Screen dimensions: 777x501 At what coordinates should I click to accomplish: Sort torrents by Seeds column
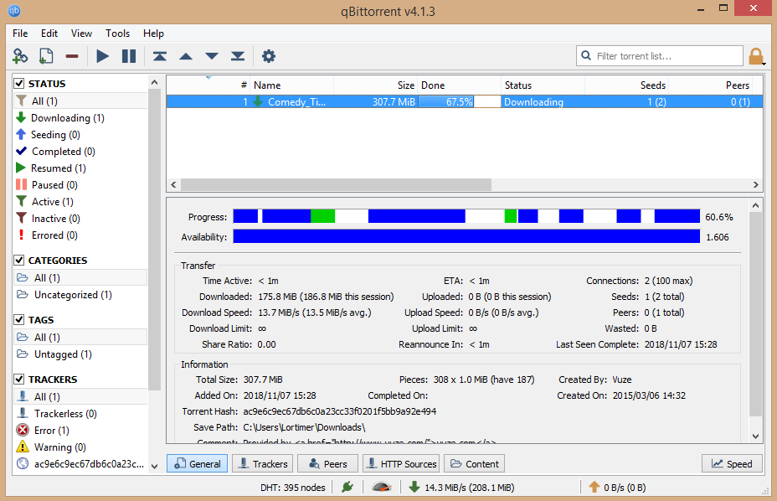[x=627, y=85]
